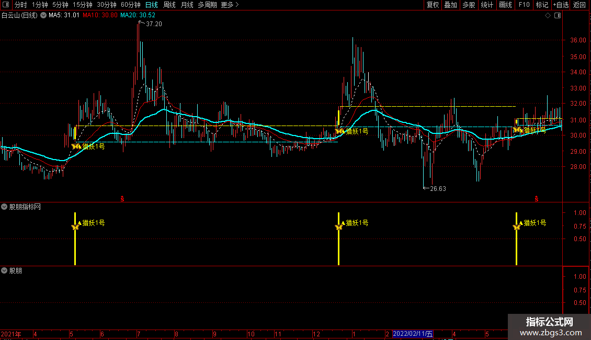Open the 复权 adjustment menu
Image resolution: width=591 pixels, height=340 pixels.
click(433, 5)
